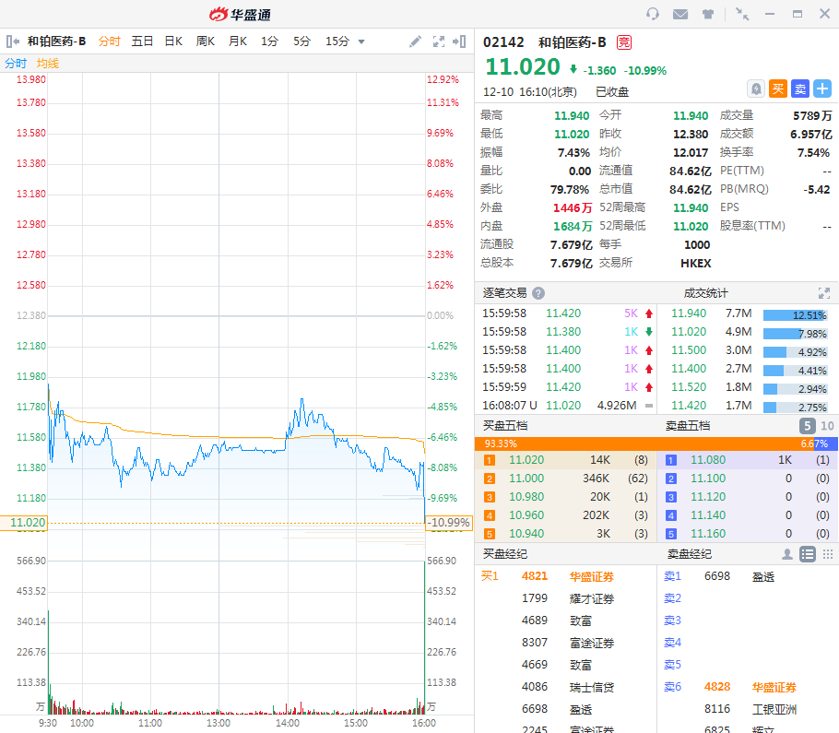Viewport: 839px width, 733px height.
Task: Click the 16:08:07 trade row
Action: click(x=567, y=406)
